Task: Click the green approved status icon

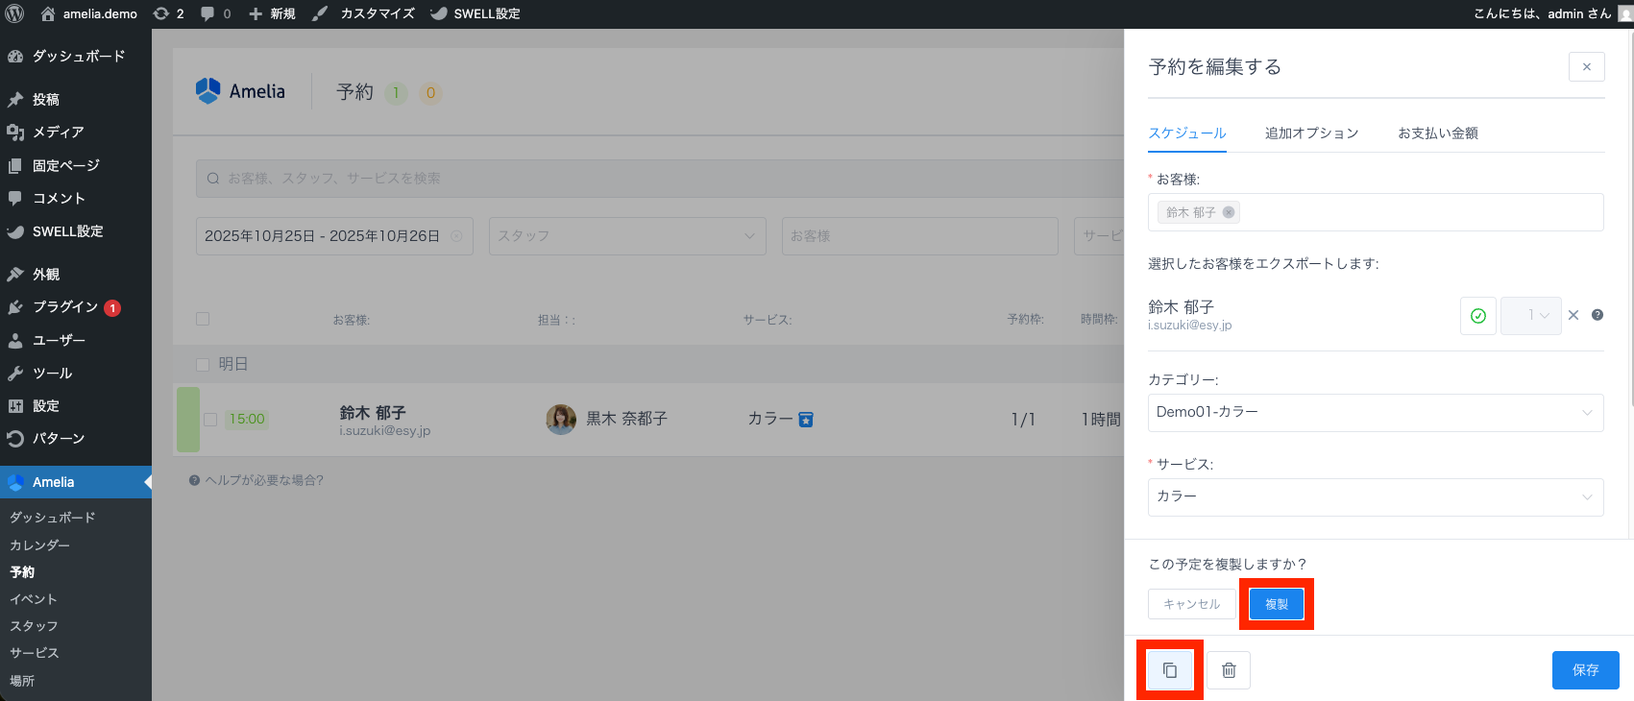Action: click(1477, 316)
